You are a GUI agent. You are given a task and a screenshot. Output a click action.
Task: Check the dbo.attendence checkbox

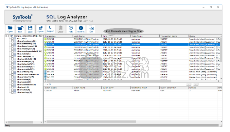[x=12, y=41]
